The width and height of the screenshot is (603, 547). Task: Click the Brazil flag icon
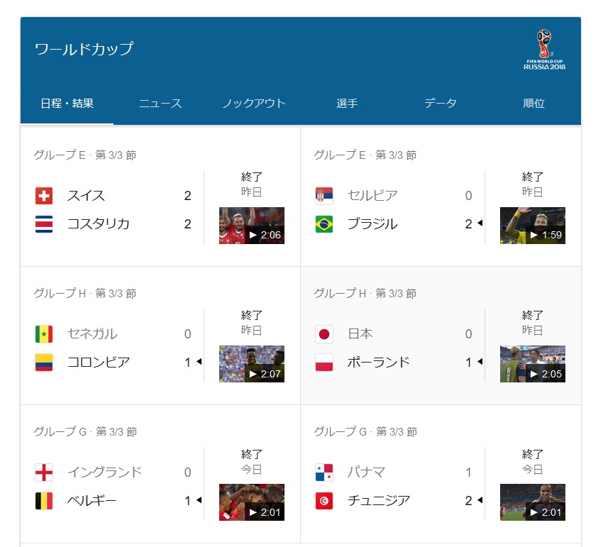[324, 224]
